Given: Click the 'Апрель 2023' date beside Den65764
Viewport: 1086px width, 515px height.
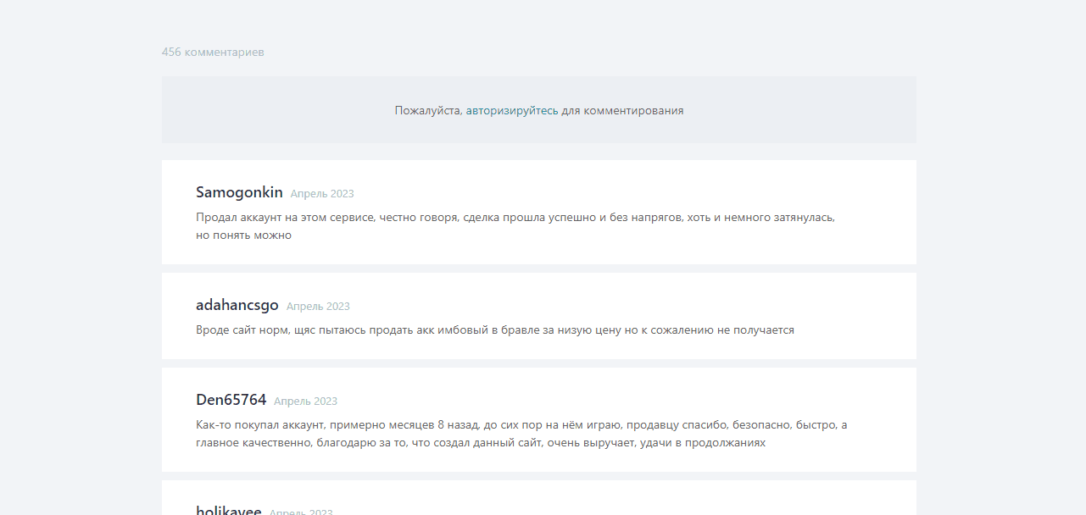Looking at the screenshot, I should tap(305, 401).
